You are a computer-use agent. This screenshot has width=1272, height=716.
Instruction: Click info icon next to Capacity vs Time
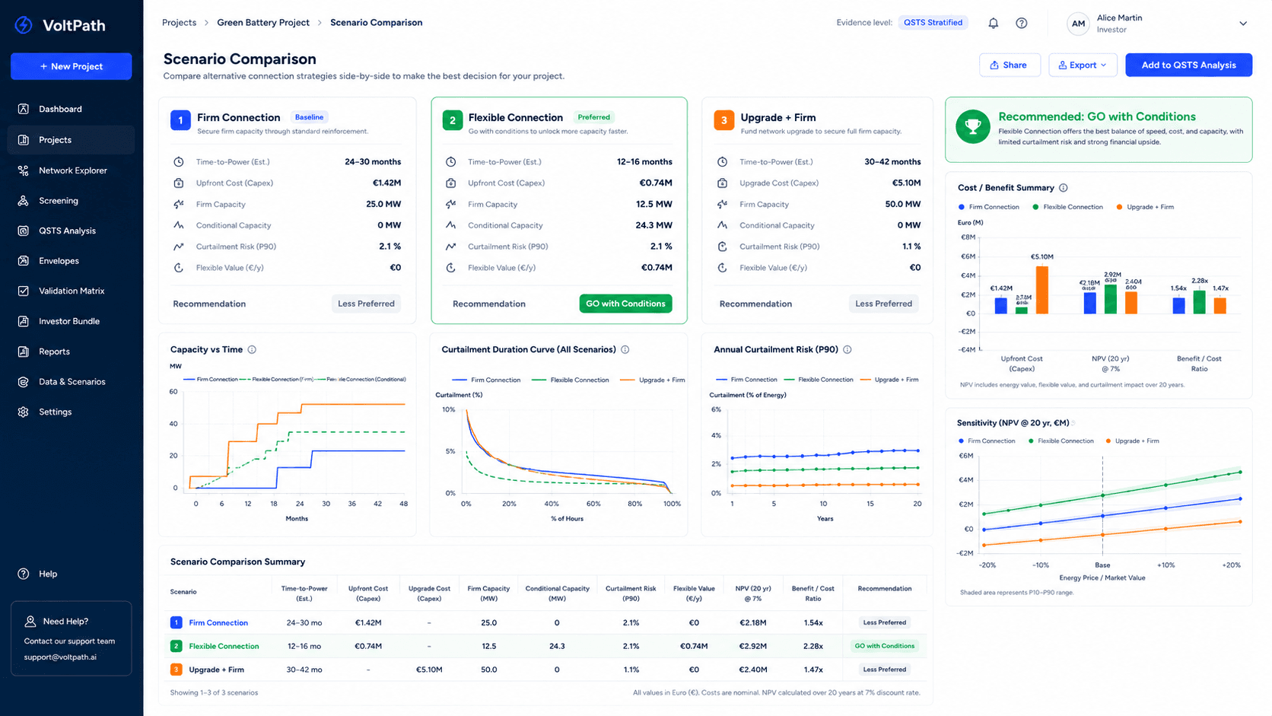click(x=252, y=350)
